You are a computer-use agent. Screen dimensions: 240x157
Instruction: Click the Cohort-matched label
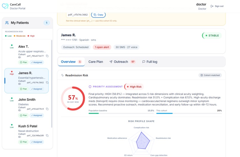[x=210, y=75]
